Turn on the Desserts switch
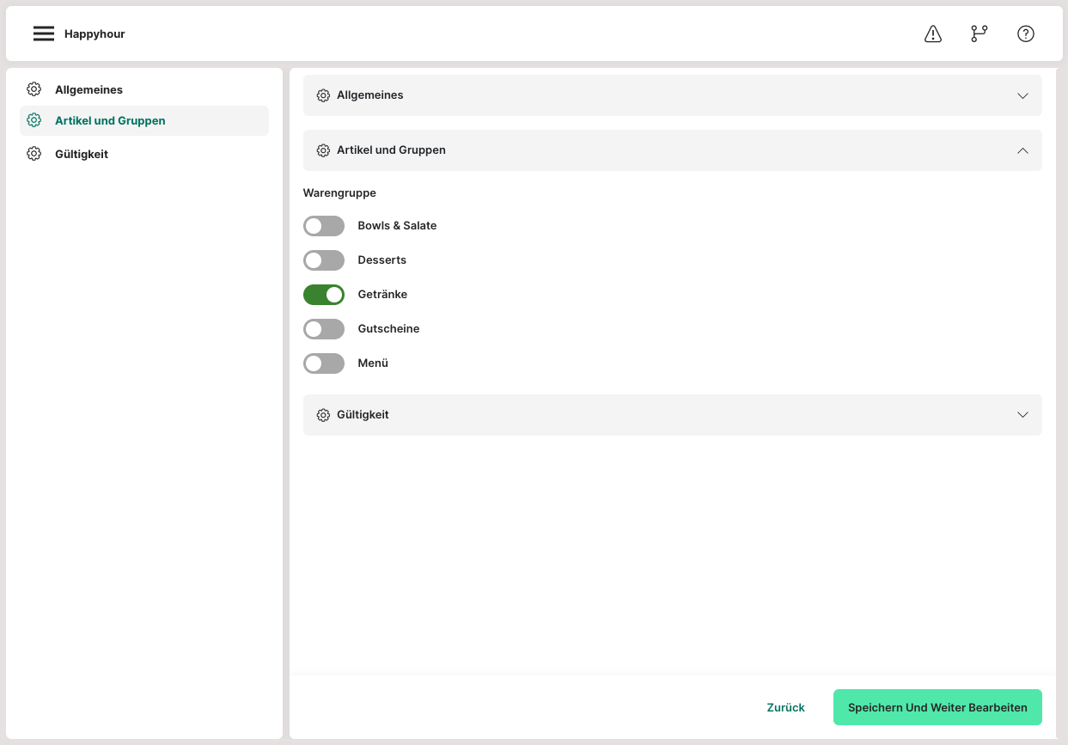The height and width of the screenshot is (745, 1068). (324, 260)
